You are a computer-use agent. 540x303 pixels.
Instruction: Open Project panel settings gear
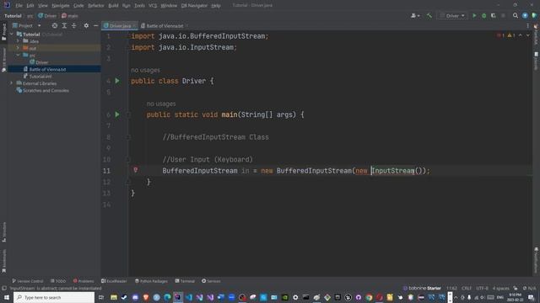click(86, 25)
